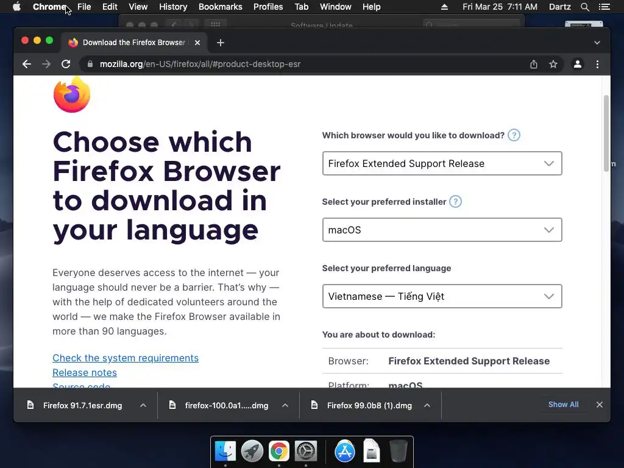Click the disk image file icon in Dock

pos(371,450)
